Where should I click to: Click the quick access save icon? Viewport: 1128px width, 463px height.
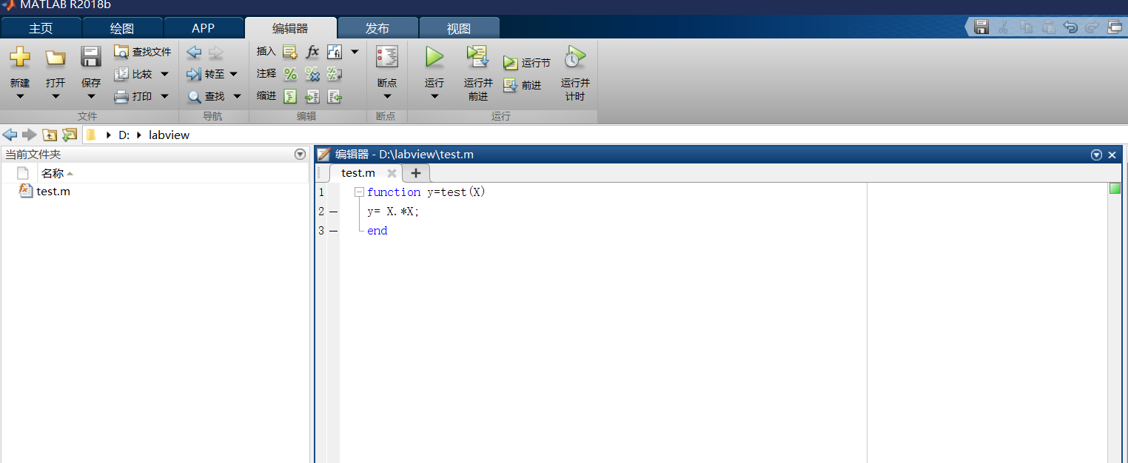pos(981,27)
